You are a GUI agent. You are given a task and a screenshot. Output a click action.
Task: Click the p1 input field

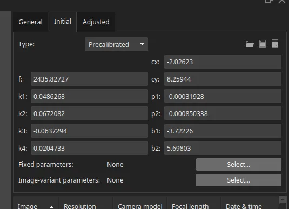click(223, 96)
